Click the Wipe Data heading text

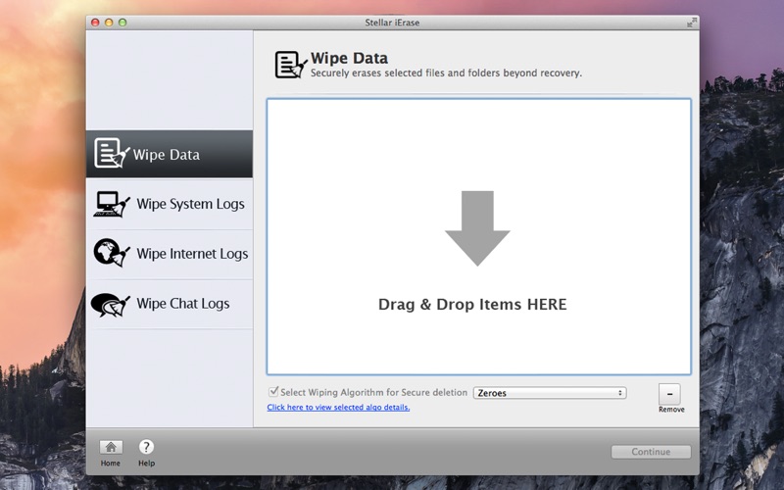[x=349, y=58]
